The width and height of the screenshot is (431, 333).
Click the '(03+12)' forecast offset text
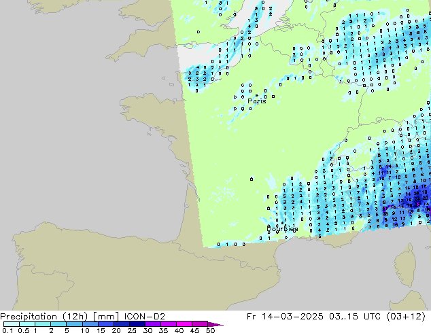tap(406, 317)
